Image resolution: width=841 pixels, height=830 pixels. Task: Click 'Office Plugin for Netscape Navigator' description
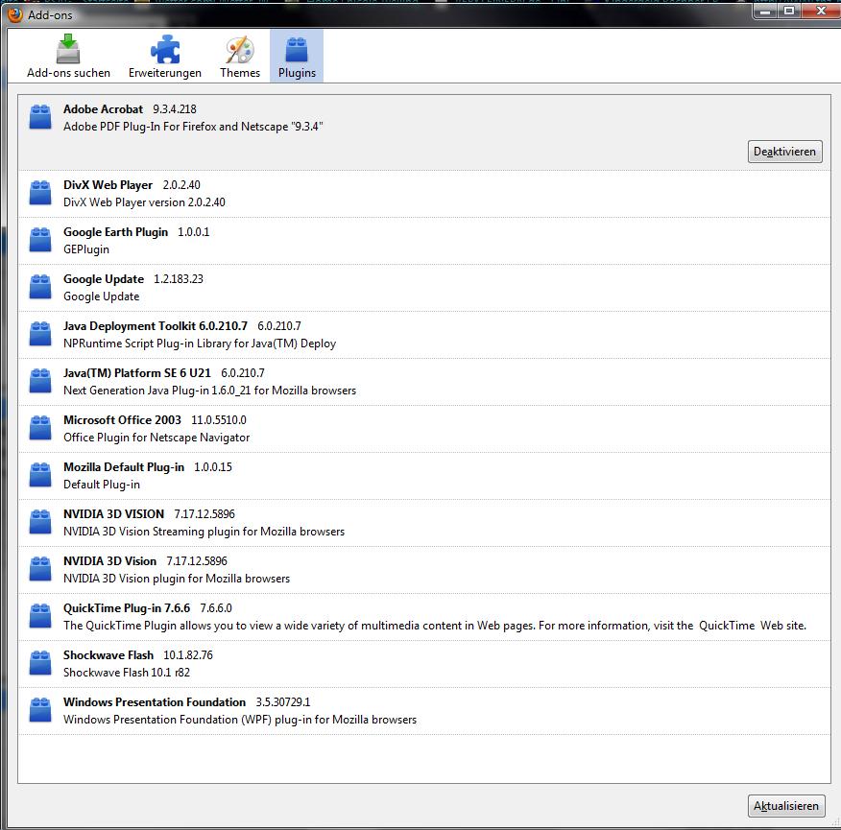click(x=156, y=438)
